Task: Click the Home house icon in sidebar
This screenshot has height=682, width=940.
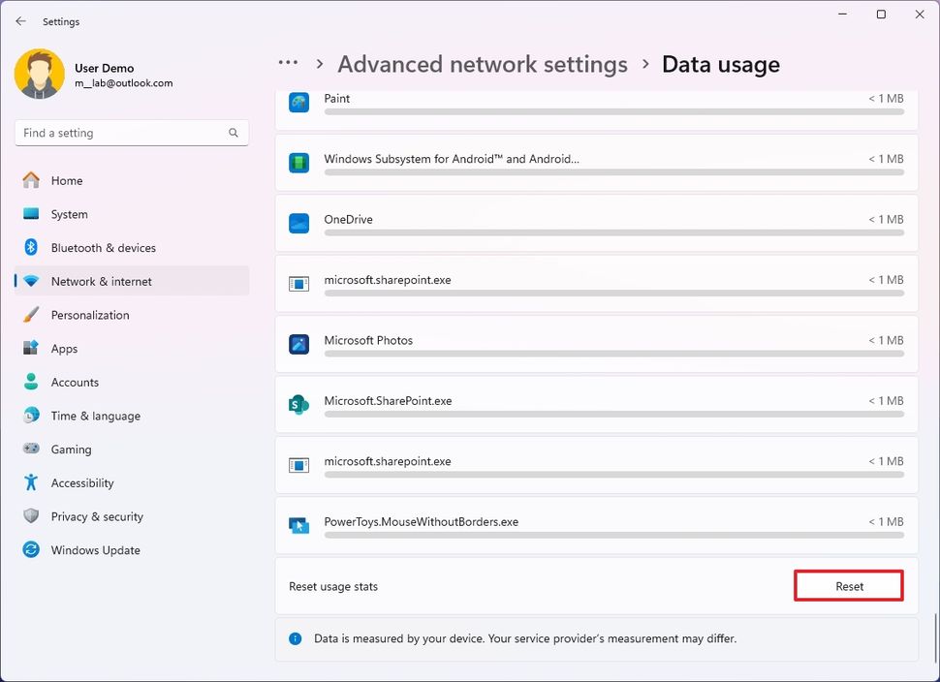Action: [32, 180]
